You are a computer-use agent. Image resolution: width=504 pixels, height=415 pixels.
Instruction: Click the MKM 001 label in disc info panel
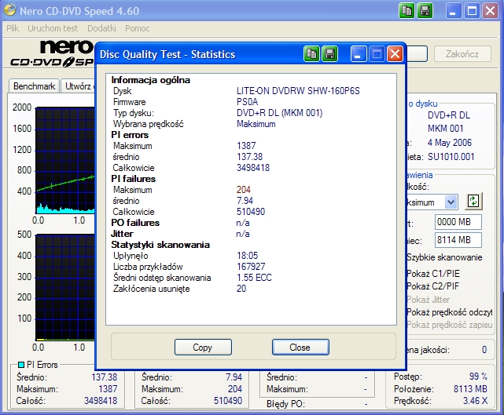click(x=445, y=129)
